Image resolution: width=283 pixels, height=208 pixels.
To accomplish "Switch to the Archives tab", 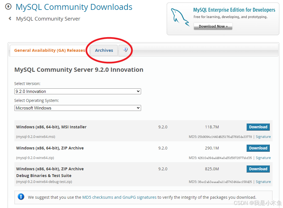I will pos(104,50).
